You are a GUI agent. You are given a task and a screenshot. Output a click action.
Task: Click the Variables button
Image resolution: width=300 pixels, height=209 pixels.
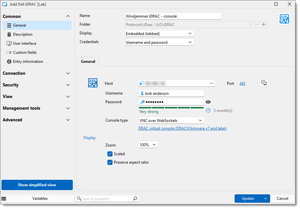point(40,199)
